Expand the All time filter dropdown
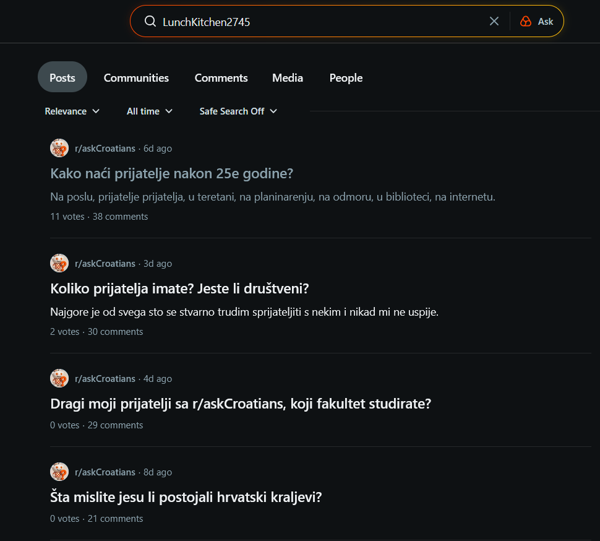The height and width of the screenshot is (541, 600). 149,111
